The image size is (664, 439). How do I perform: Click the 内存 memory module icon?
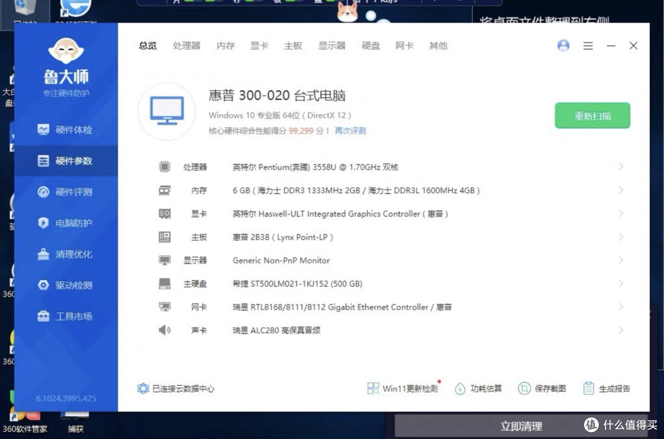tap(165, 190)
